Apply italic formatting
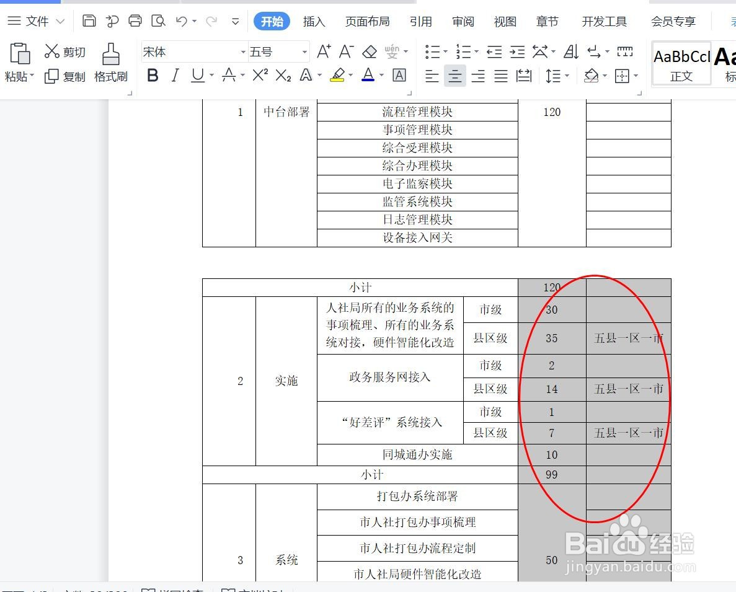The image size is (736, 592). [x=174, y=76]
